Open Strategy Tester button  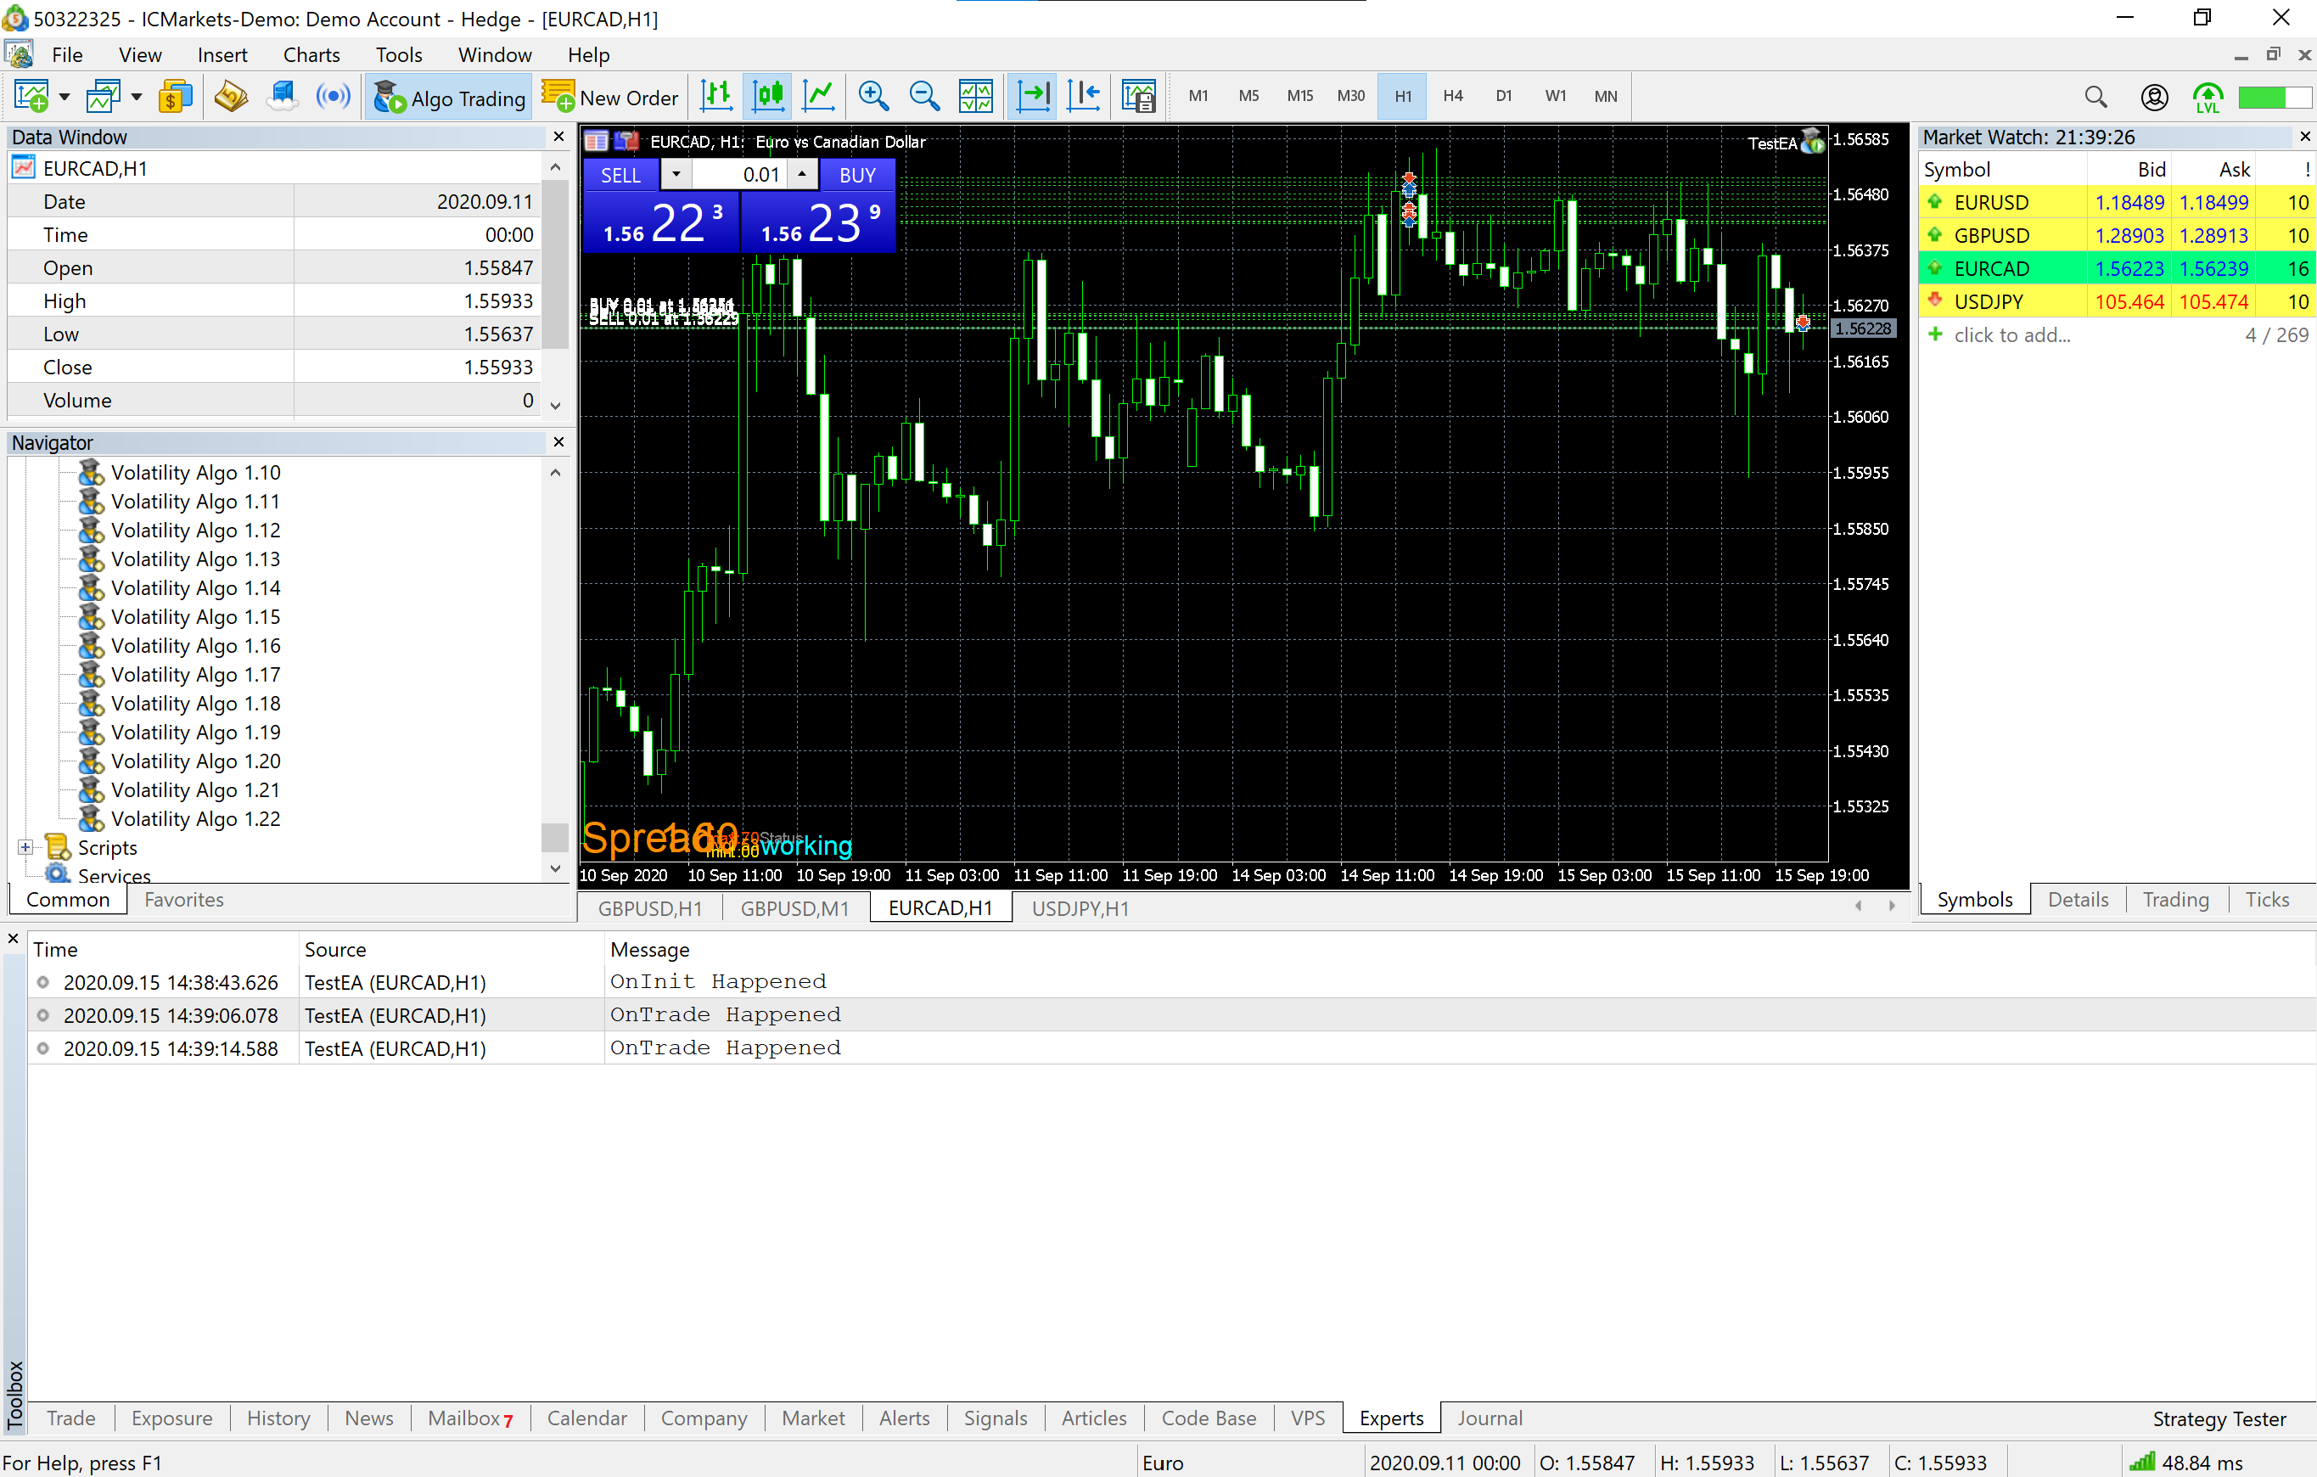[x=2219, y=1419]
